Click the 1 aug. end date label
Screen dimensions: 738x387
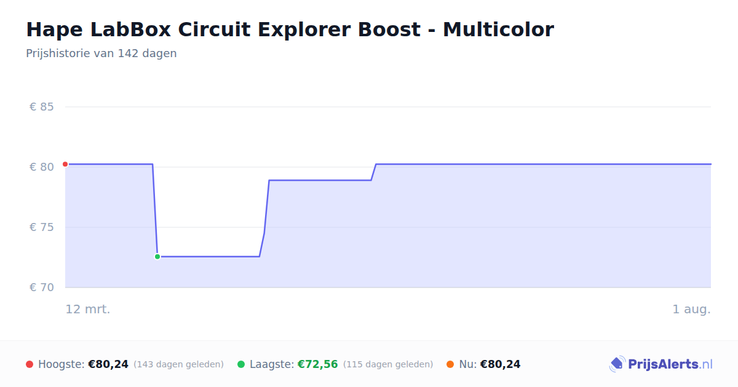pyautogui.click(x=691, y=309)
